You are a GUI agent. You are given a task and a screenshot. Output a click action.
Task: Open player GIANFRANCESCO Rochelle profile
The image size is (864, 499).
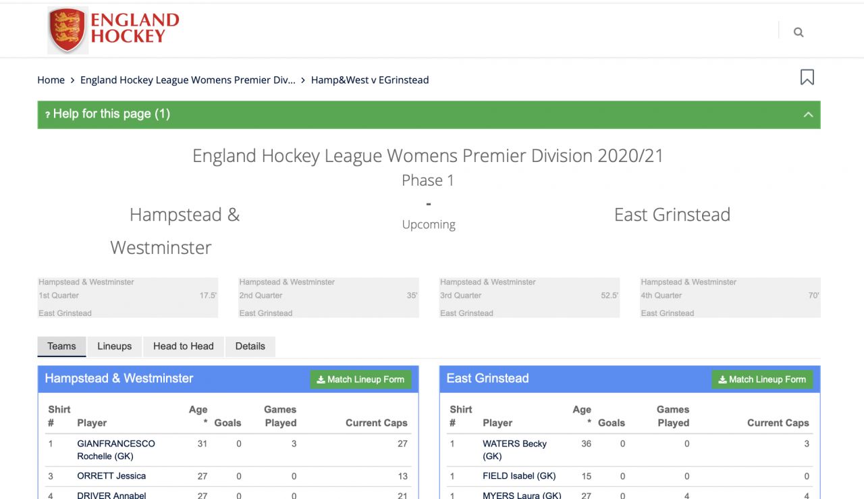pyautogui.click(x=115, y=450)
